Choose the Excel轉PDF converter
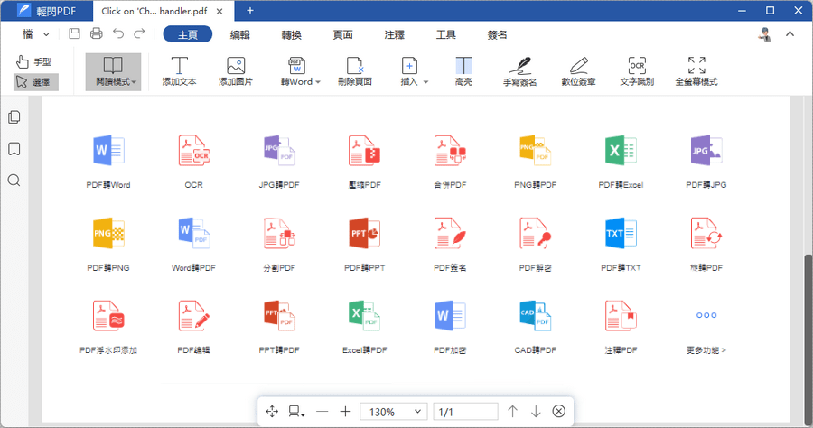Viewport: 813px width, 428px height. (x=365, y=327)
